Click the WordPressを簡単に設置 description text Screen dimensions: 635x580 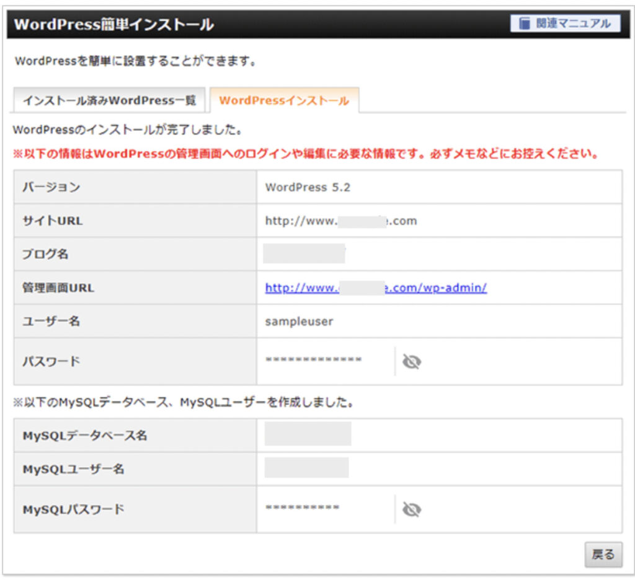point(135,61)
